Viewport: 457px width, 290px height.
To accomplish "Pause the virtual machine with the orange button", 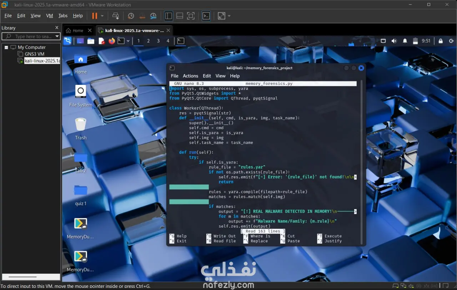I will pyautogui.click(x=95, y=16).
